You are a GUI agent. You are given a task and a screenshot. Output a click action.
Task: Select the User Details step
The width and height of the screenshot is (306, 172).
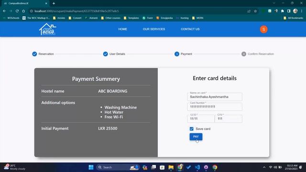coord(114,54)
